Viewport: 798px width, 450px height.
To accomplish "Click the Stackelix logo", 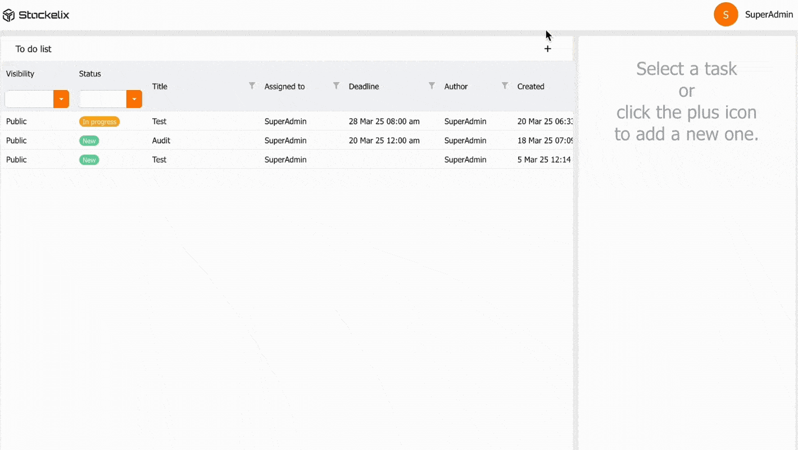I will (36, 15).
